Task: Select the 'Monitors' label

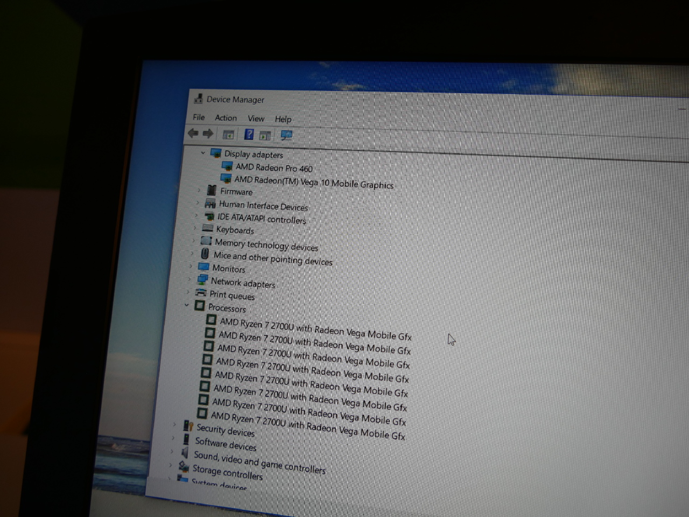Action: pyautogui.click(x=229, y=268)
